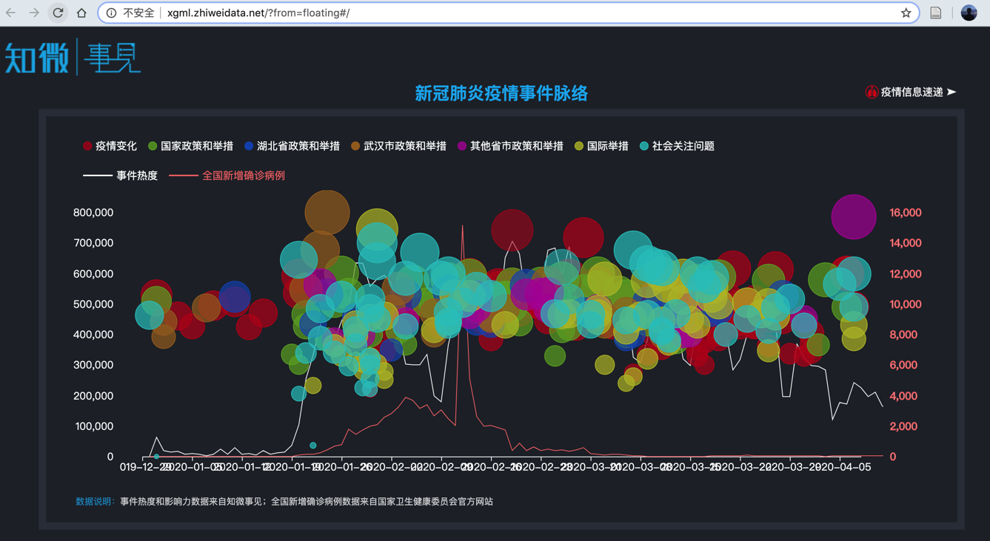This screenshot has height=541, width=990.
Task: Click the 100,000 left axis label
Action: click(93, 426)
